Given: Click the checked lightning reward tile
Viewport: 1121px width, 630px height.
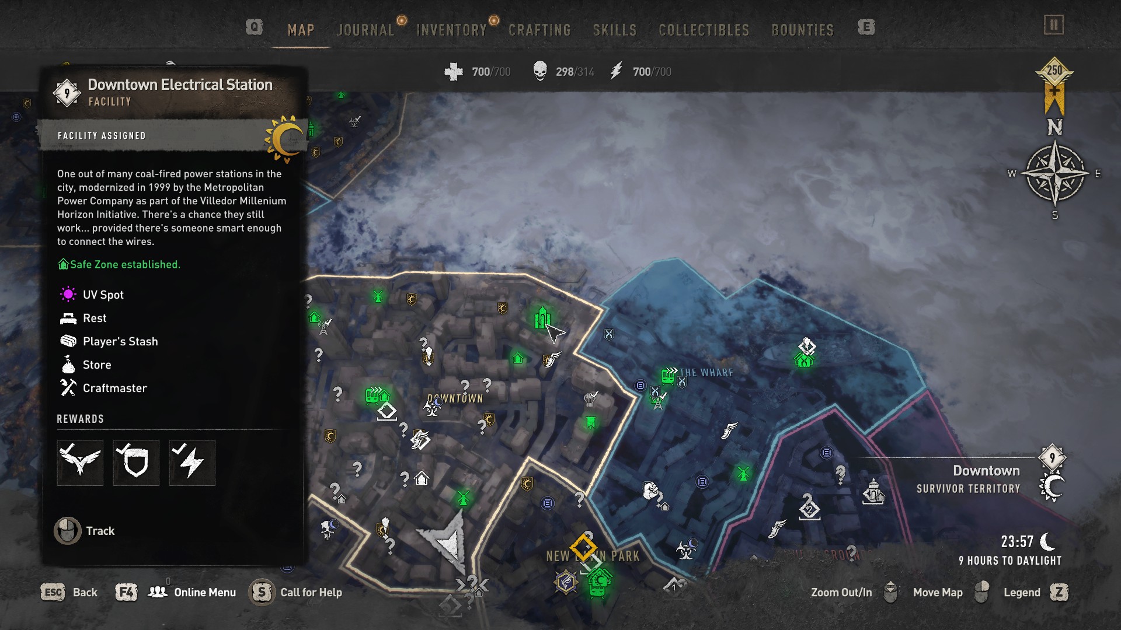Looking at the screenshot, I should pyautogui.click(x=192, y=463).
